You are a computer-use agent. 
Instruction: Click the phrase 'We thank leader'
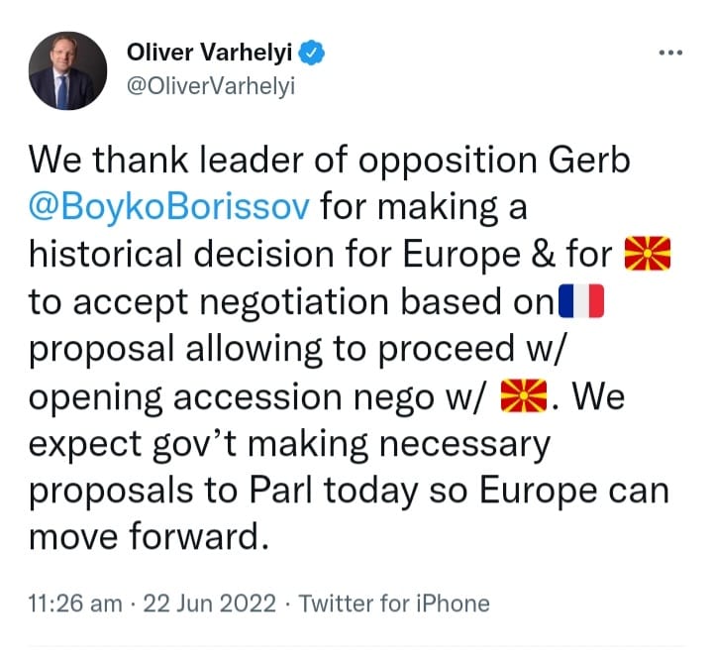pos(157,162)
